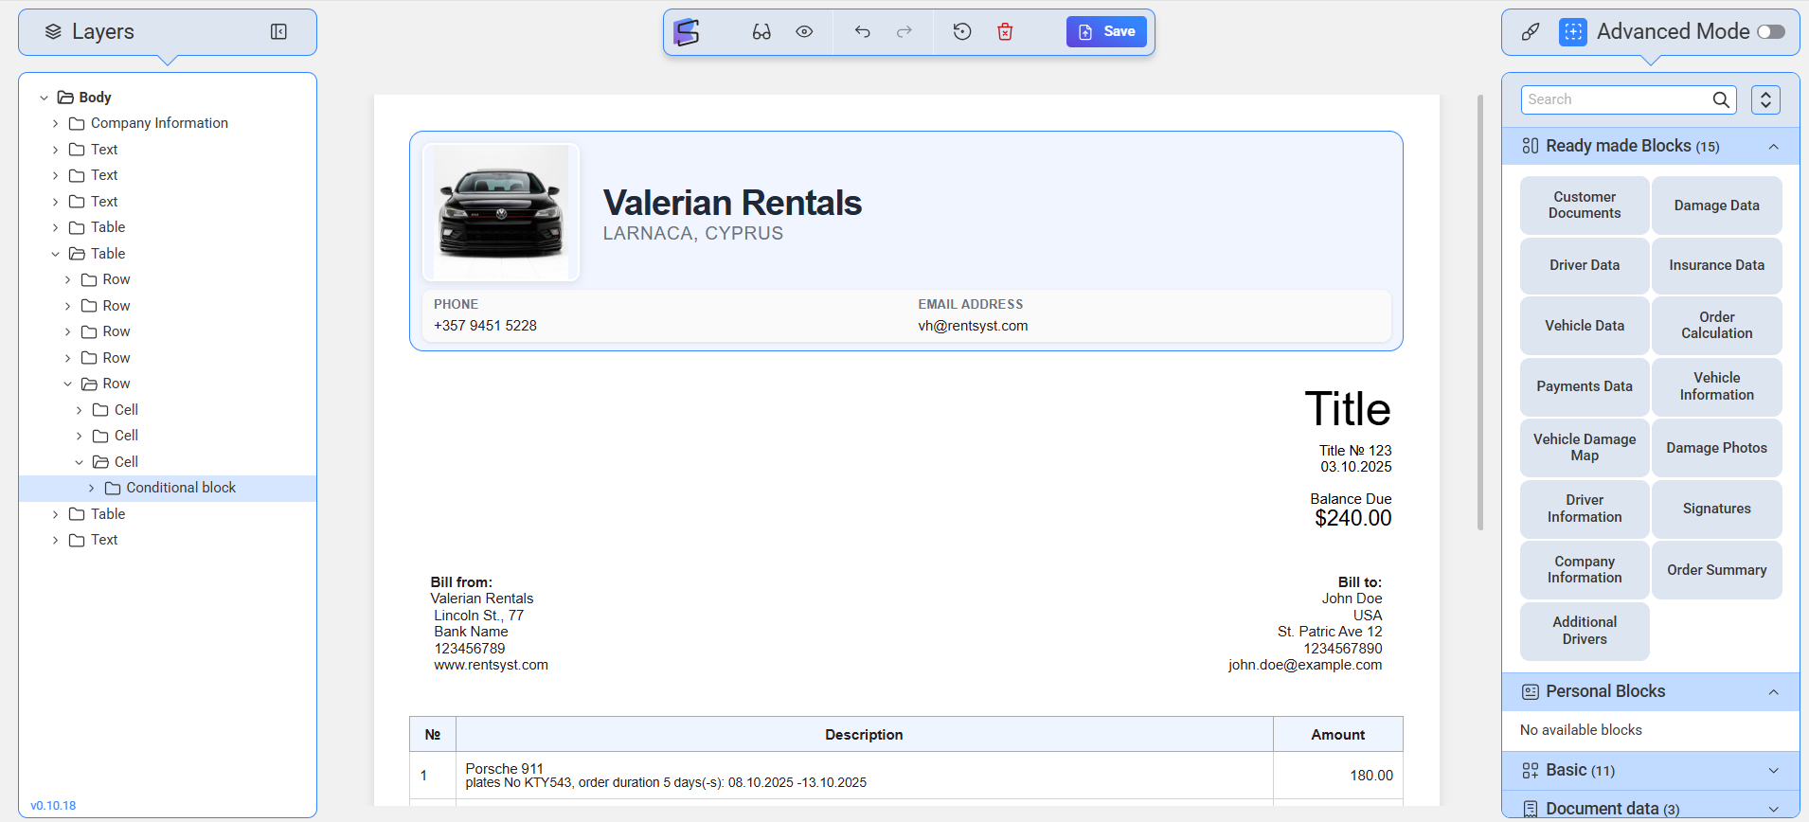The width and height of the screenshot is (1809, 822).
Task: Click the redo arrow icon
Action: (904, 32)
